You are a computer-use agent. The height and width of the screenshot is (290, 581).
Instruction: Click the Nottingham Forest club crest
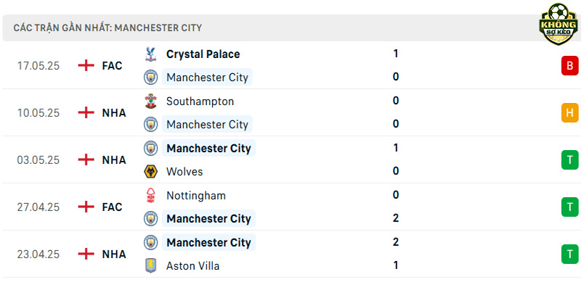coord(150,195)
